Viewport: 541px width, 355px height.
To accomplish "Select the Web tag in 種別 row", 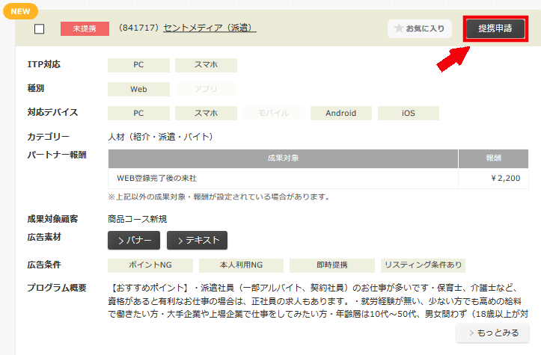I will tap(138, 89).
